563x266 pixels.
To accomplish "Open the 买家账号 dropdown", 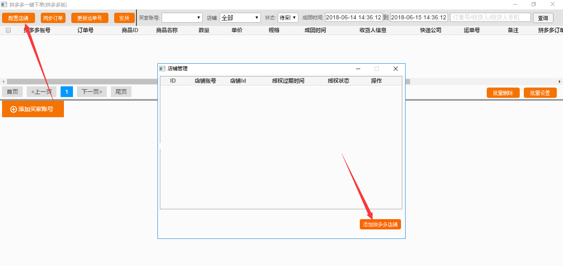I will click(182, 18).
